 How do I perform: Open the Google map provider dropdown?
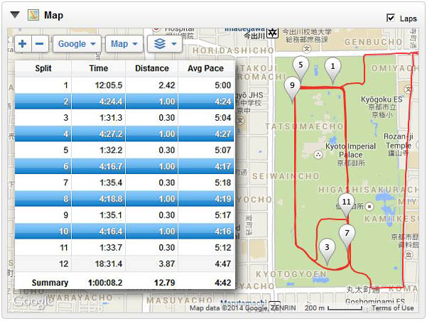click(77, 44)
